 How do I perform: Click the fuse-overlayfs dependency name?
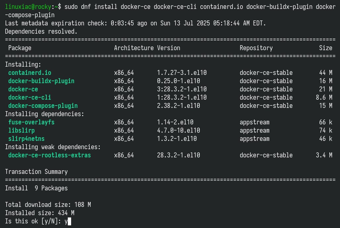pyautogui.click(x=31, y=122)
